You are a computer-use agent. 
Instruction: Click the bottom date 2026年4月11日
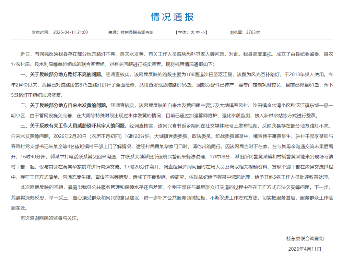point(305,249)
